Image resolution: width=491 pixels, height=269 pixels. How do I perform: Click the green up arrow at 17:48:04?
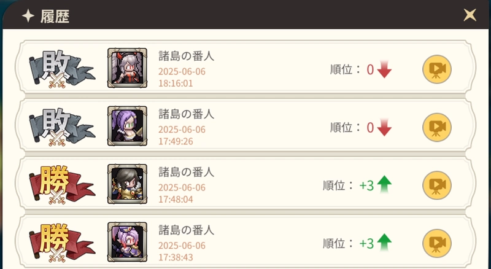click(x=384, y=185)
